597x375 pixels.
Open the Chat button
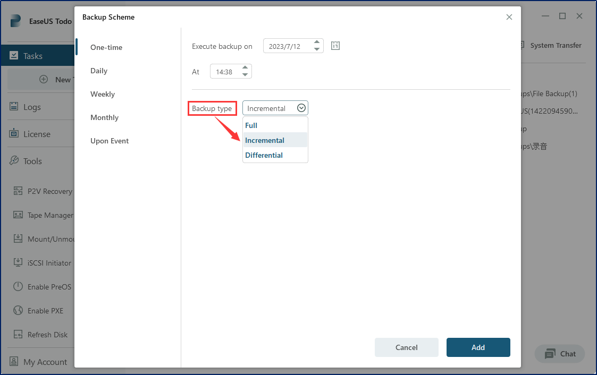pyautogui.click(x=560, y=354)
